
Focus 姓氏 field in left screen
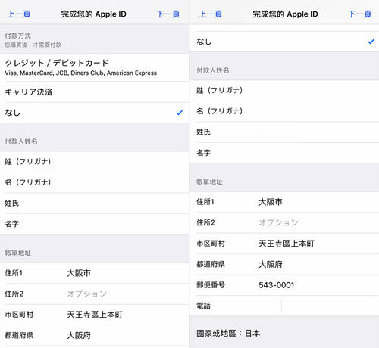95,204
